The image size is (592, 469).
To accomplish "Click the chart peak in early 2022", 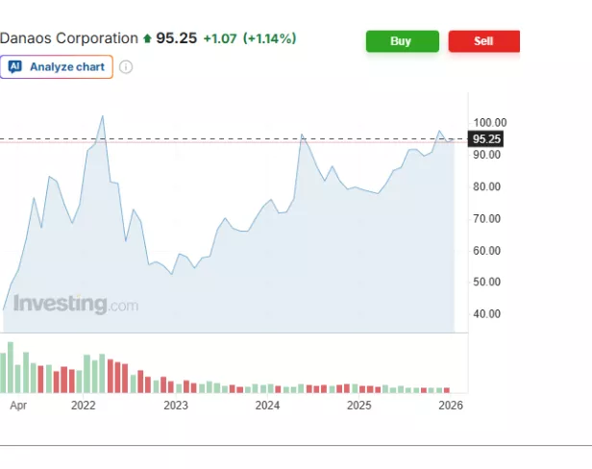I will 103,116.
